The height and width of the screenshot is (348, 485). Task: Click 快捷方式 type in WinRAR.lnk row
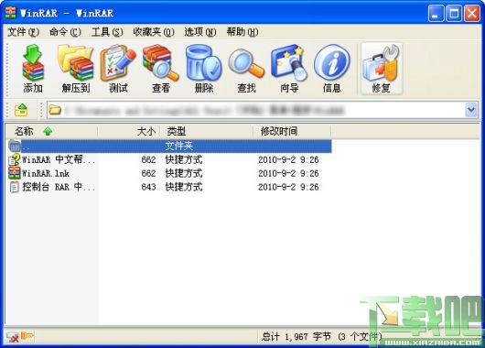click(x=184, y=173)
